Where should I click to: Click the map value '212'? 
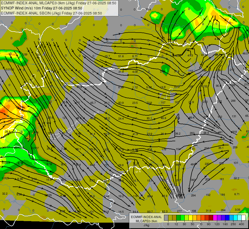(x=232, y=70)
